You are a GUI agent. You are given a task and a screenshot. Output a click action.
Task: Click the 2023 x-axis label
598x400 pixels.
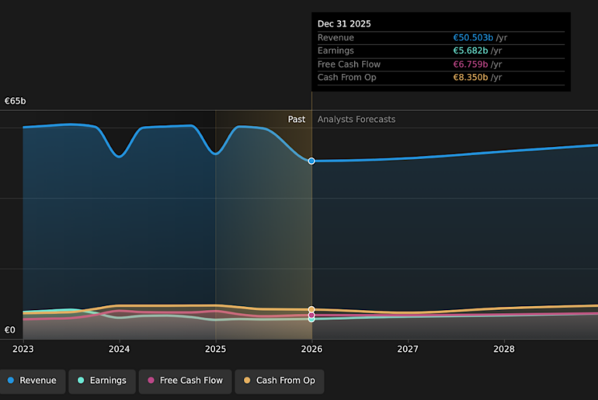point(23,350)
